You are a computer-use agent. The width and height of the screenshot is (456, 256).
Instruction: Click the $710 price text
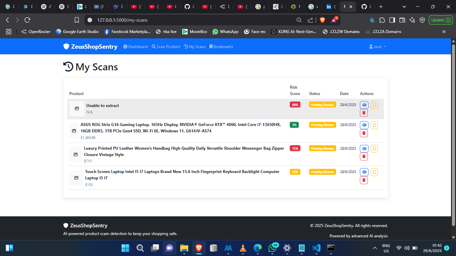pyautogui.click(x=88, y=161)
